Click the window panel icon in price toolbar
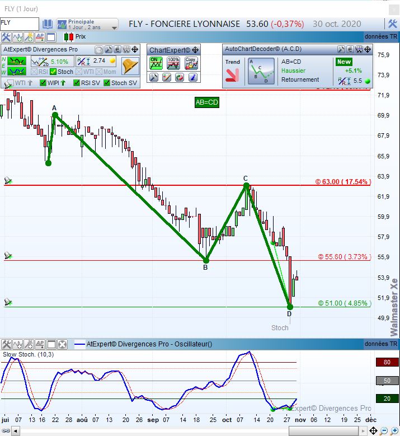400x436 pixels. click(51, 37)
